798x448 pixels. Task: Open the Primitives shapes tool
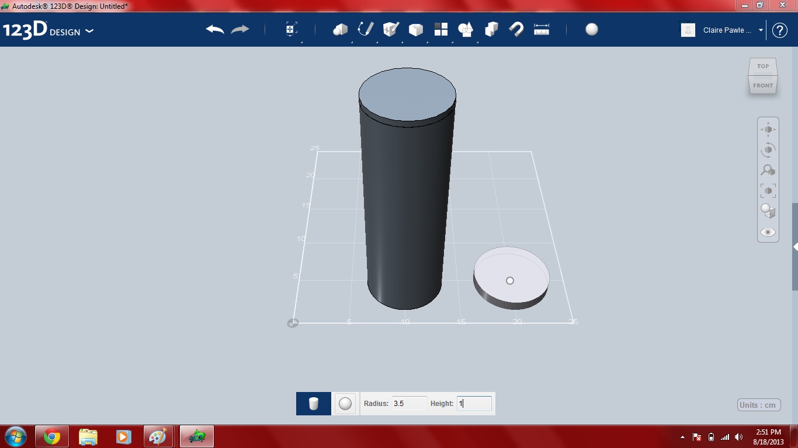pos(340,30)
